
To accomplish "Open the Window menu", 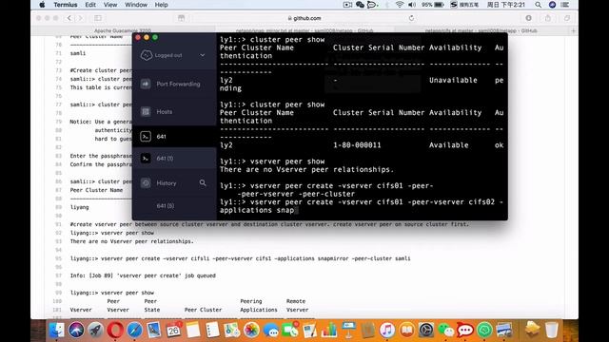I will click(x=136, y=5).
